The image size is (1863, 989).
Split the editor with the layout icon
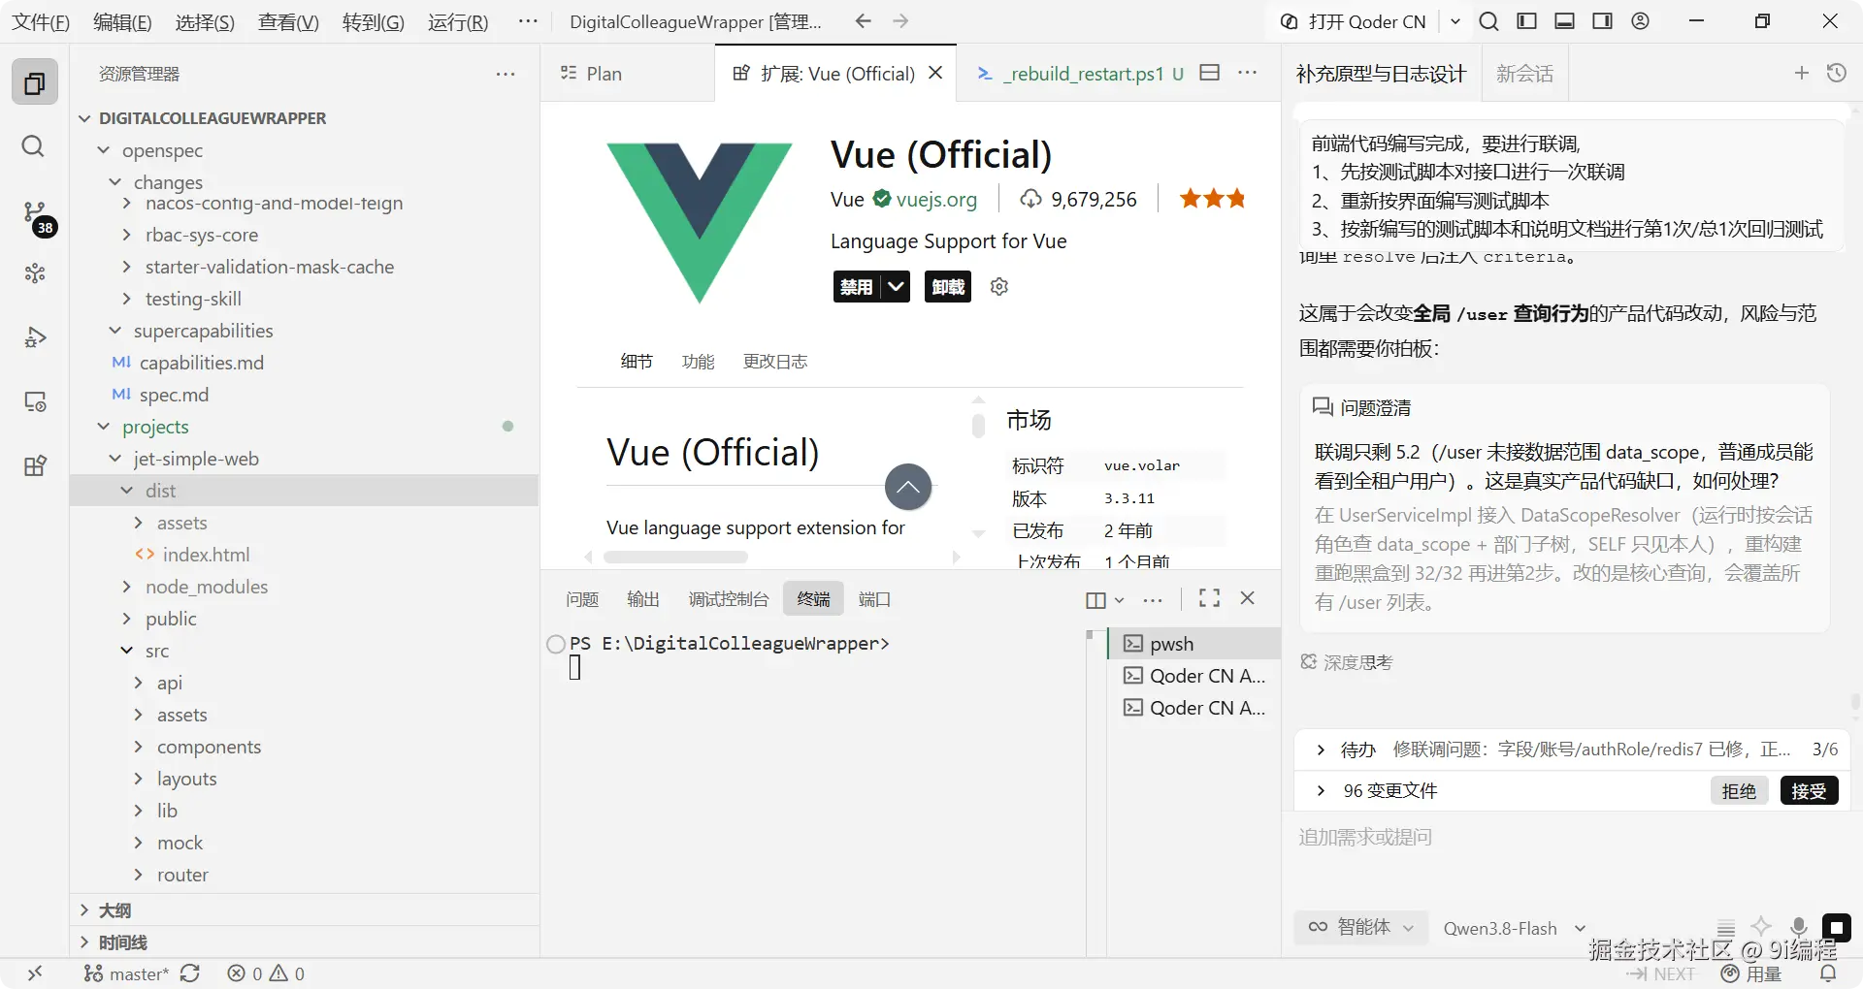(x=1209, y=73)
